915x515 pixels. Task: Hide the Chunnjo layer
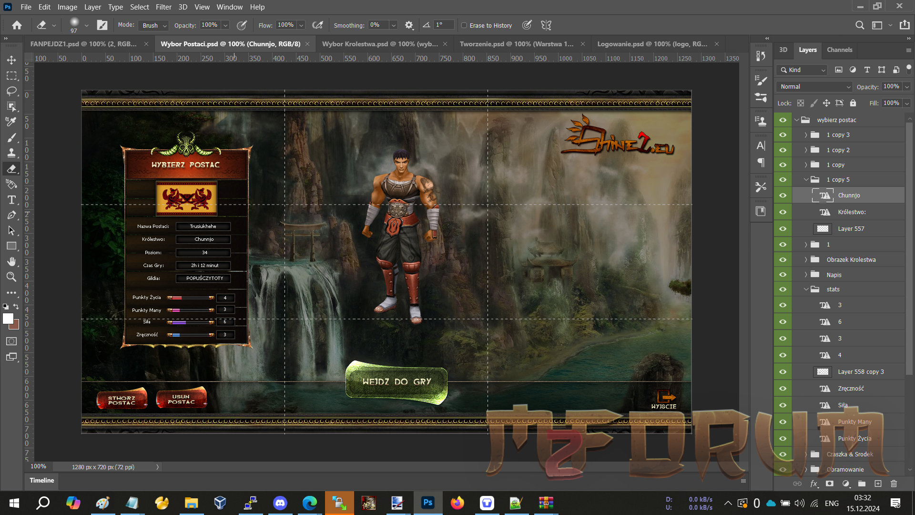point(783,196)
